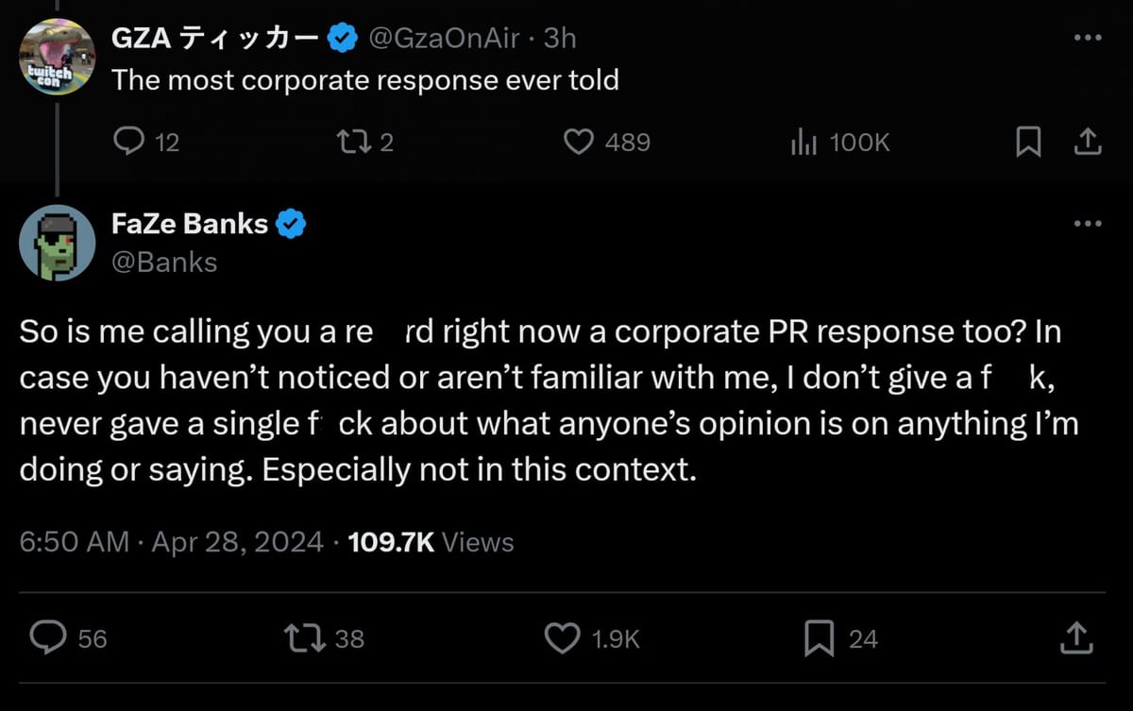Like FaZe Banks' reply
The image size is (1133, 711).
point(564,638)
